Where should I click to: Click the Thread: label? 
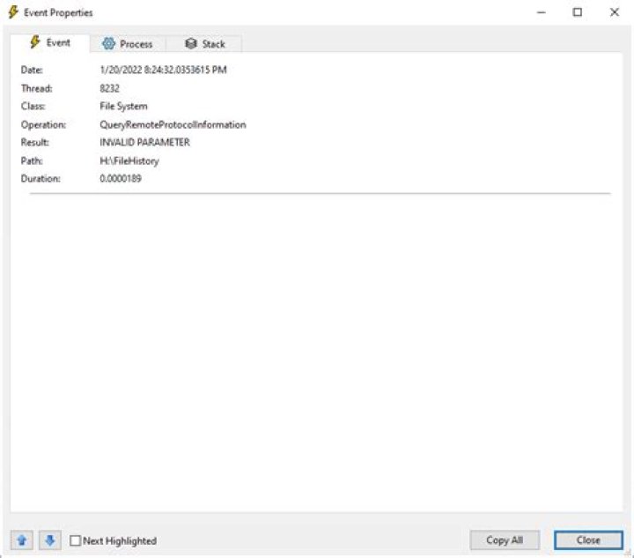[x=36, y=88]
